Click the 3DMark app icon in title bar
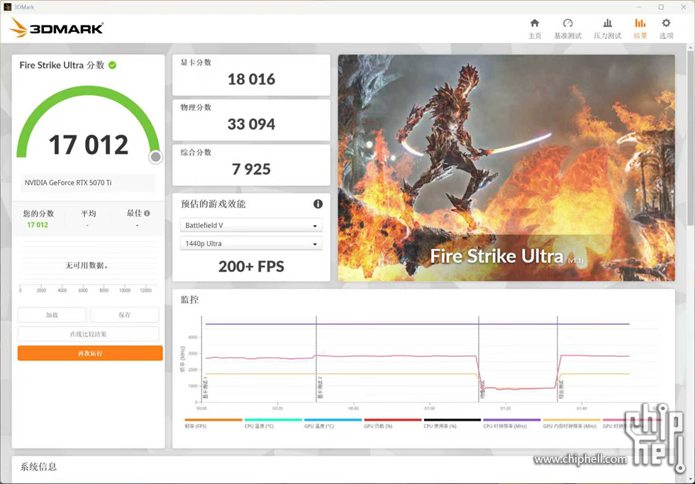The image size is (695, 484). pos(7,7)
